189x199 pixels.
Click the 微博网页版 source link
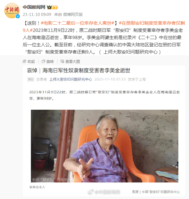73,14
